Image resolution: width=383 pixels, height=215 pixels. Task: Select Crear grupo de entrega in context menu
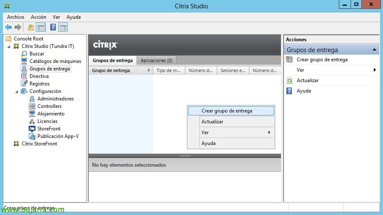coord(231,111)
